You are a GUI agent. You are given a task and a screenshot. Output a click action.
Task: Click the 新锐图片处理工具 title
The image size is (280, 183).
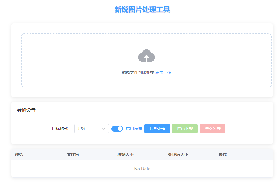142,10
